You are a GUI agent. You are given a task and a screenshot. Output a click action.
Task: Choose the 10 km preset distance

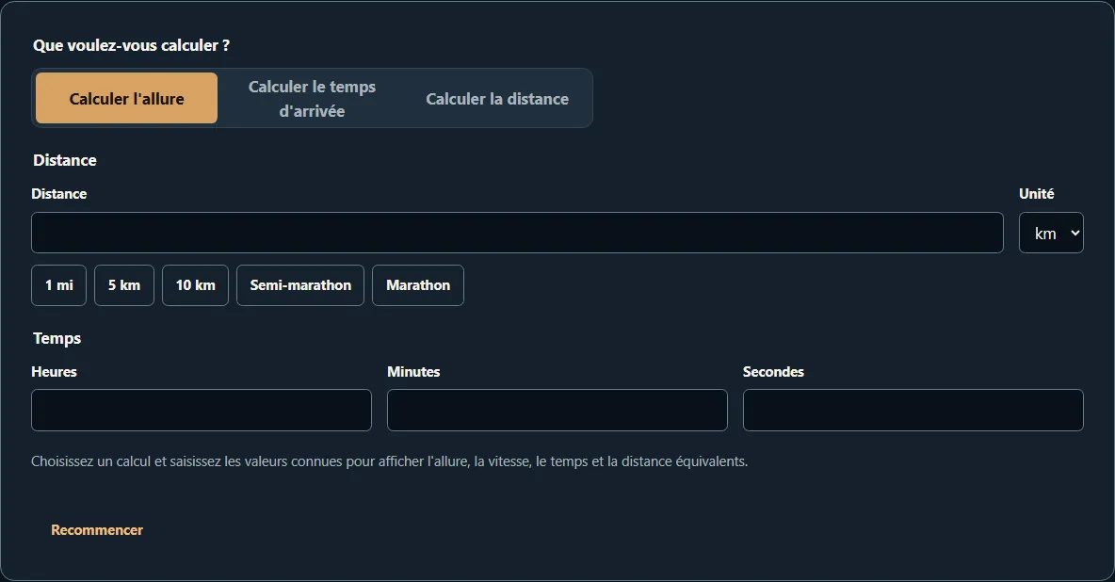pos(196,285)
